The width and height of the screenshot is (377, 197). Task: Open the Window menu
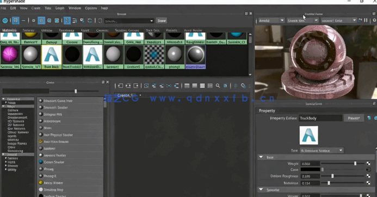[75, 8]
